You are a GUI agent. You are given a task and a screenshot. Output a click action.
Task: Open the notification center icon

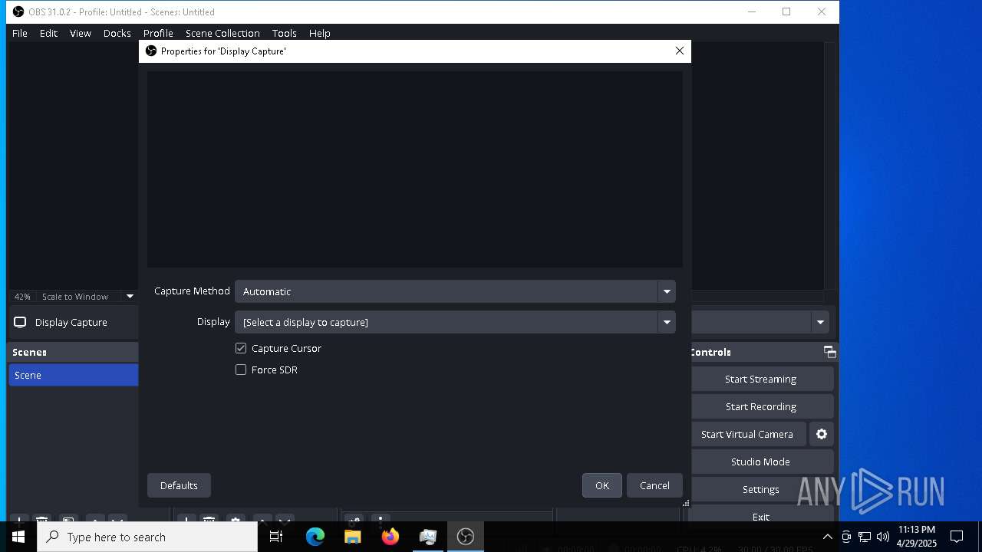click(957, 537)
